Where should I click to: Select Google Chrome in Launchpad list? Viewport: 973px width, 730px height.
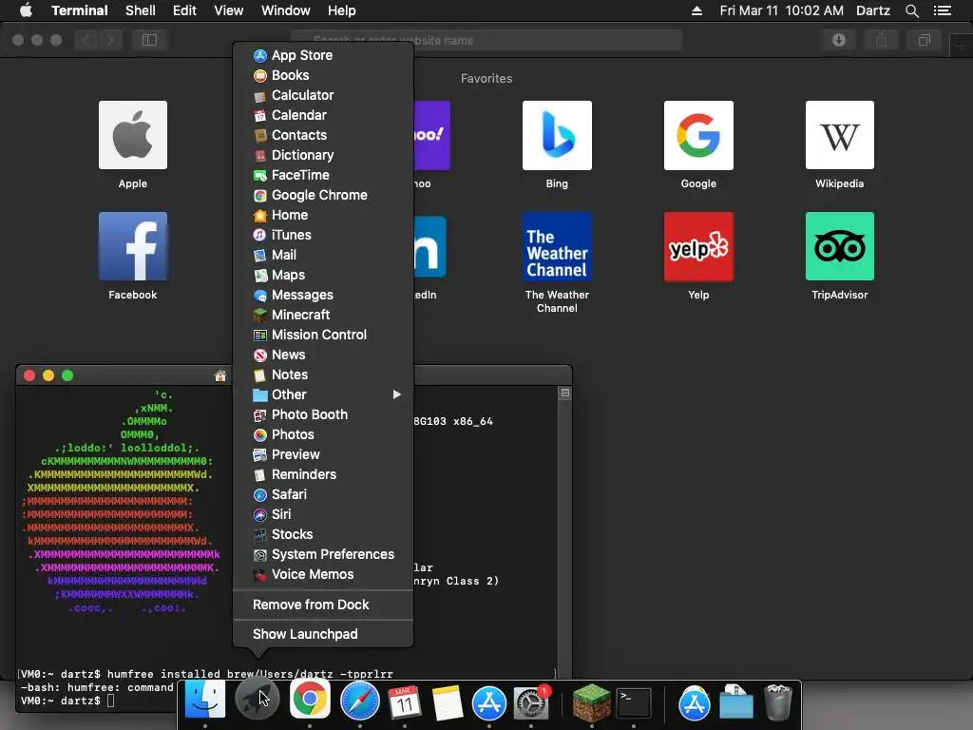[x=323, y=195]
